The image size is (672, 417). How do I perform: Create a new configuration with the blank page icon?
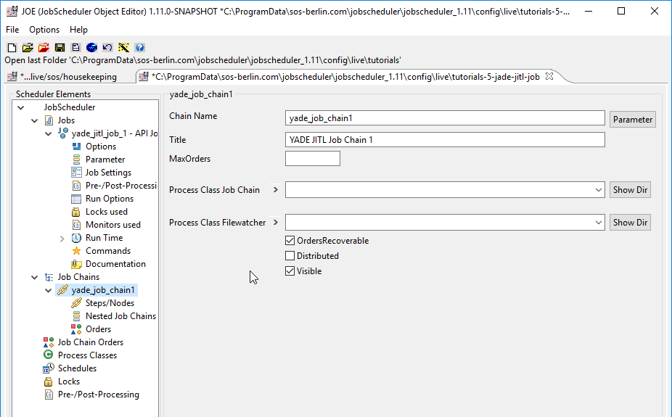click(x=12, y=48)
